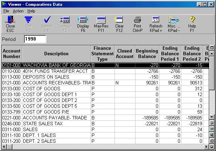
Task: Click the Close ESC toolbar icon
Action: [x=10, y=23]
